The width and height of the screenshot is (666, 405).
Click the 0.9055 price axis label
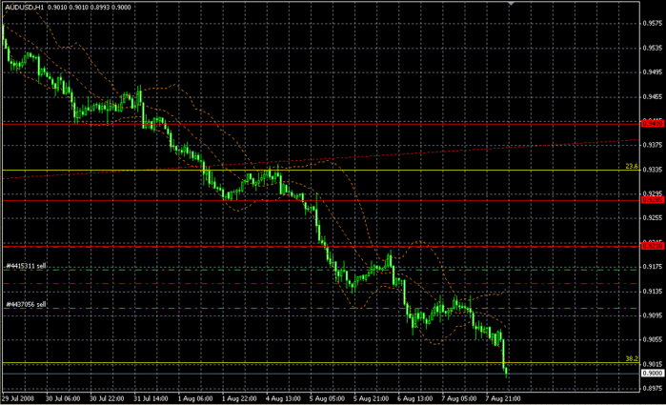point(653,339)
